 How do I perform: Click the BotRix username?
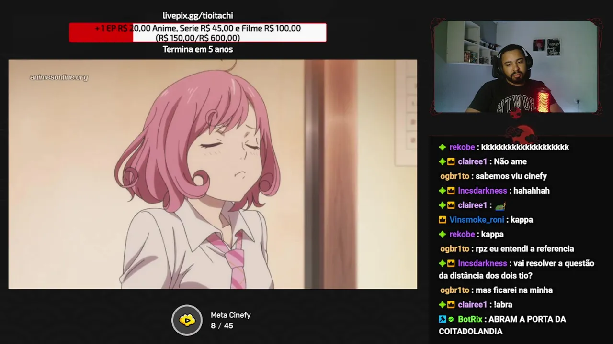tap(470, 319)
